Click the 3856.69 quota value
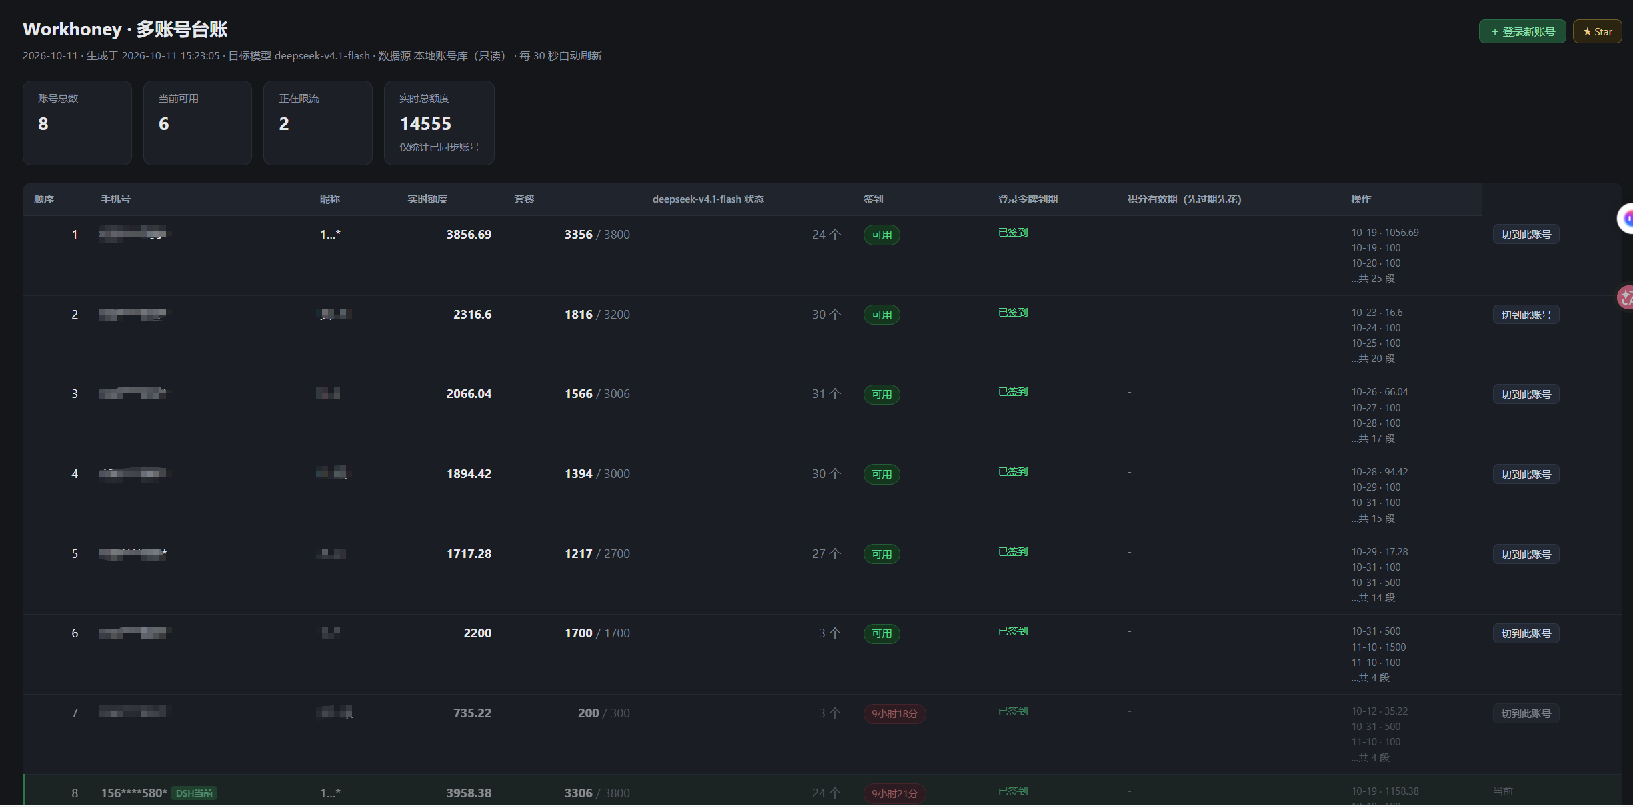 [x=469, y=235]
